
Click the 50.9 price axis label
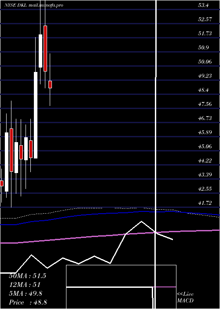(x=203, y=48)
